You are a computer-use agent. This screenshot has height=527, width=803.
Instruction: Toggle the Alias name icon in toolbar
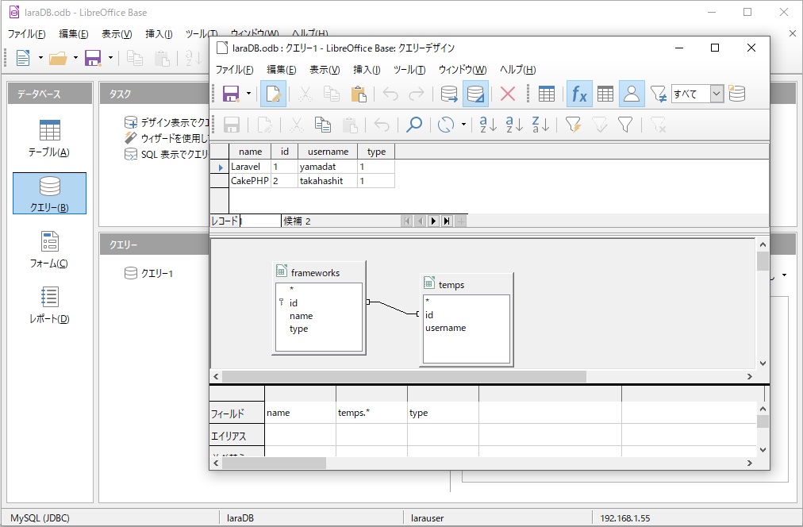pos(632,94)
